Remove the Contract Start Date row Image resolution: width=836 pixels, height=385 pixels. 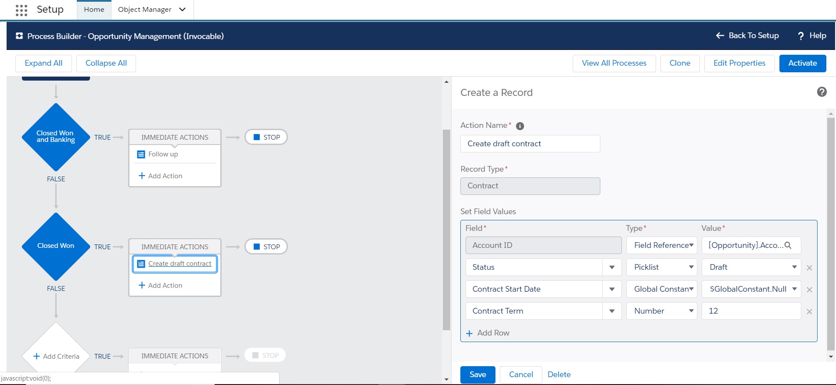point(810,290)
